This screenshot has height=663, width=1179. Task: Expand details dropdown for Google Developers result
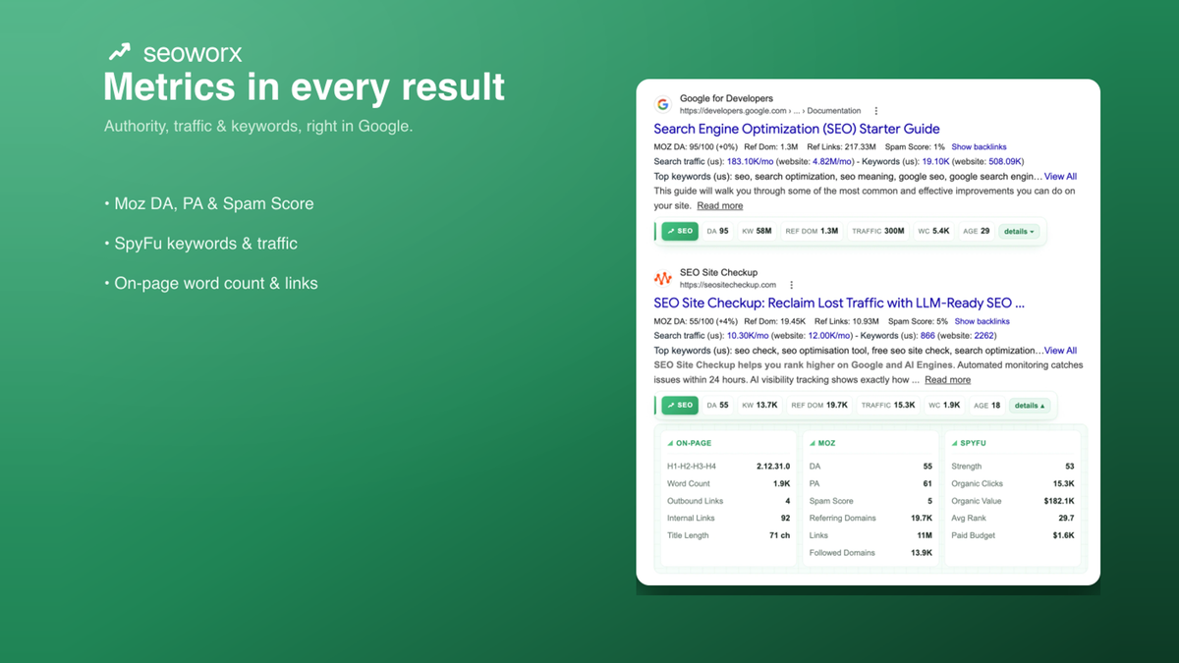coord(1019,232)
